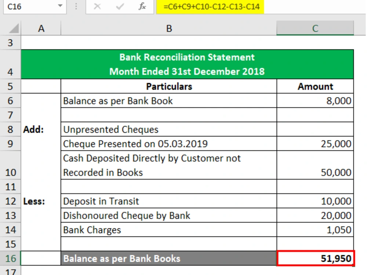Select row 13 header

tap(10, 215)
